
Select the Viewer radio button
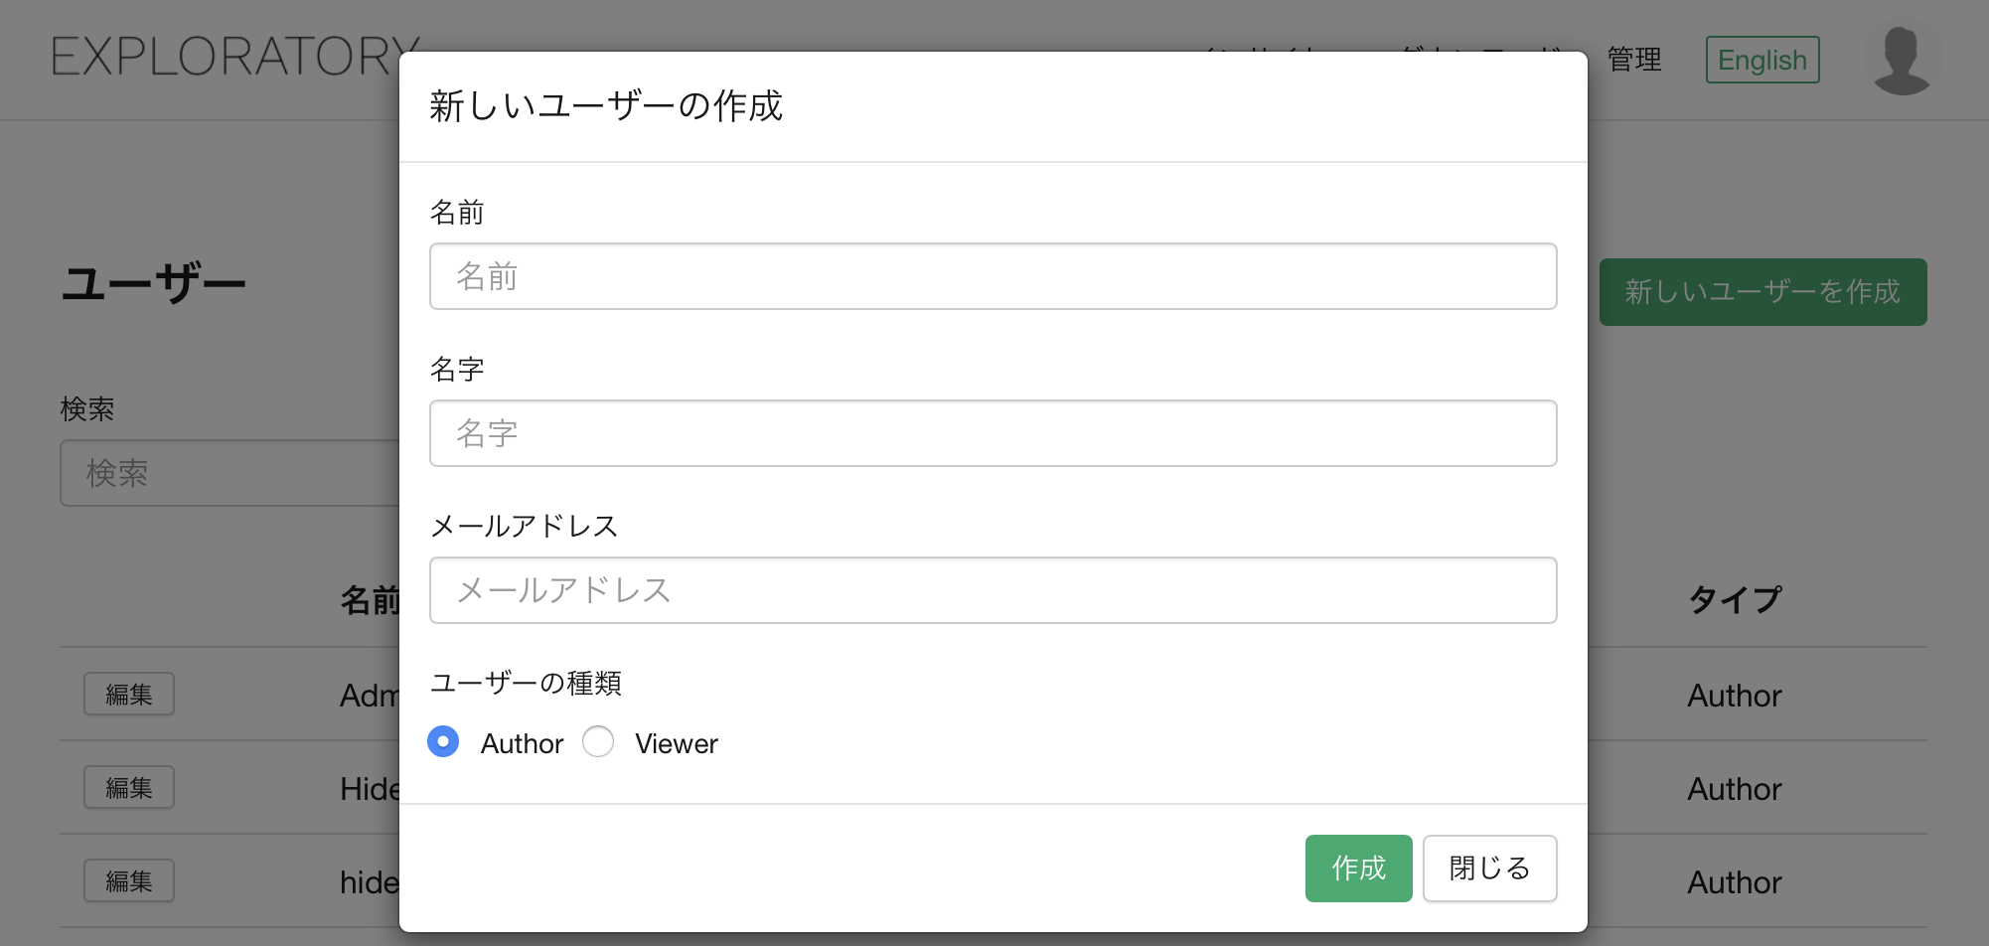[x=598, y=741]
